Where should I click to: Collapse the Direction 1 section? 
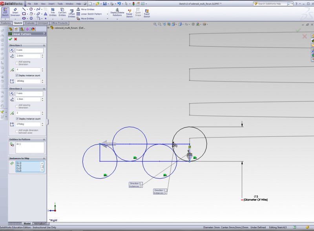[x=44, y=46]
